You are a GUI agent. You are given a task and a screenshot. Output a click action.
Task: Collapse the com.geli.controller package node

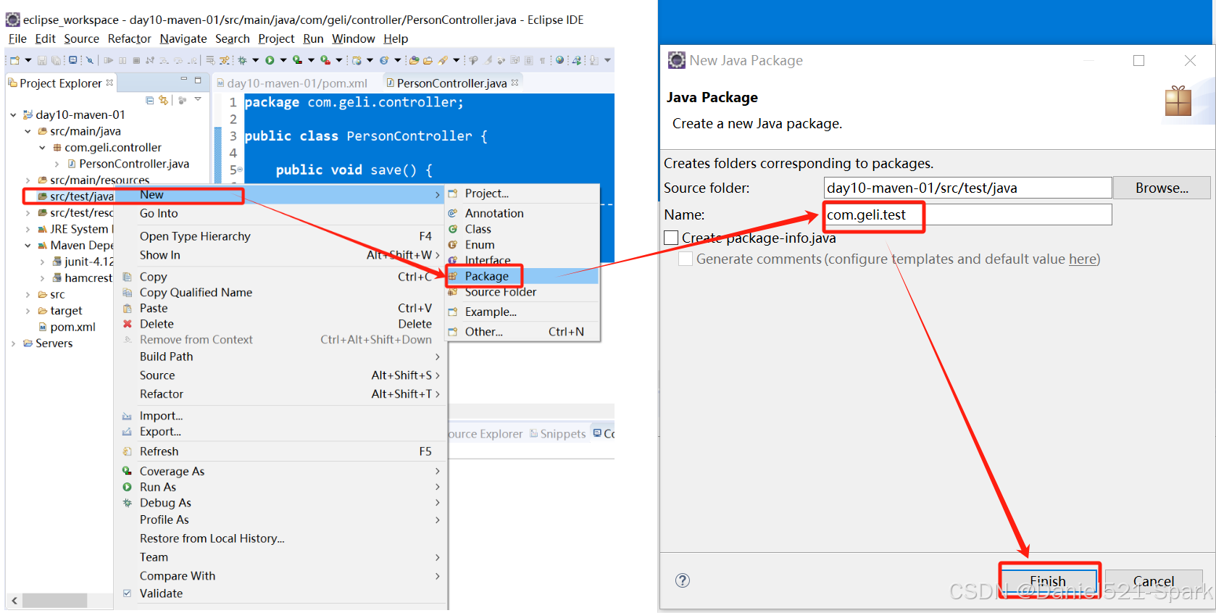(x=42, y=147)
